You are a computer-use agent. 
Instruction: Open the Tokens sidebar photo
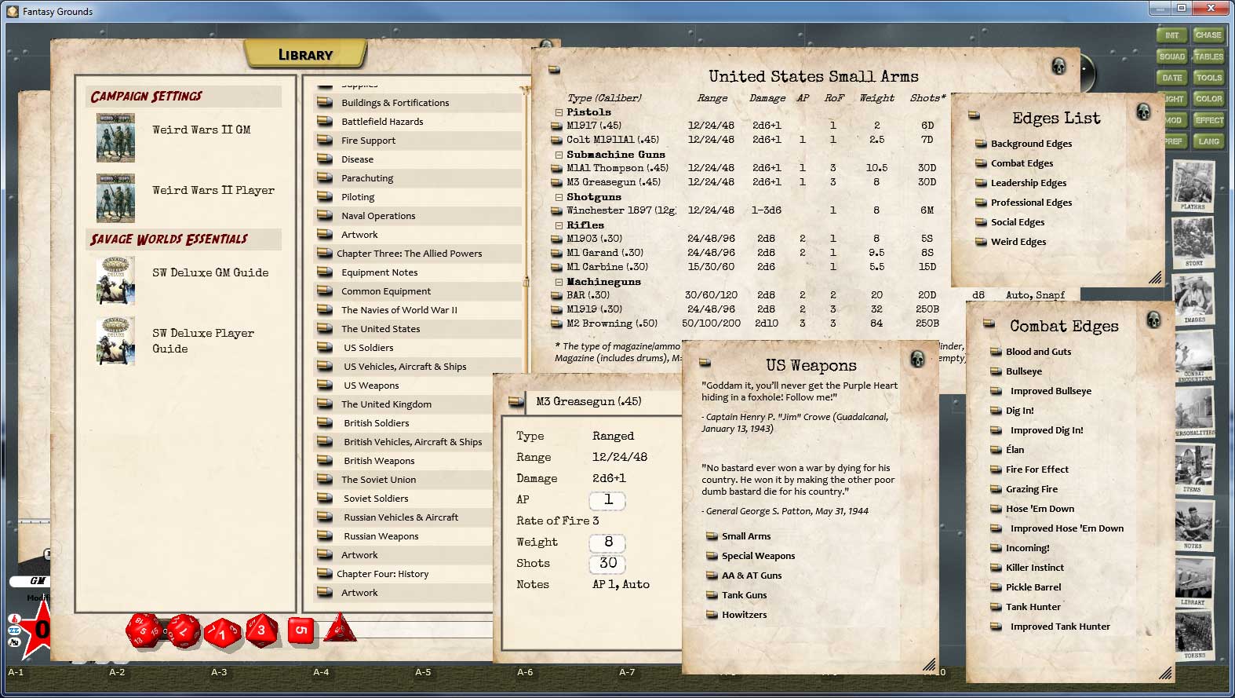click(1193, 634)
